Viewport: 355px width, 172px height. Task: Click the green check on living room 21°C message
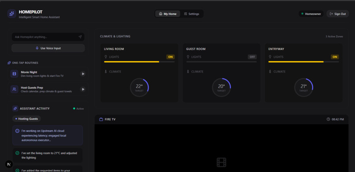point(17,153)
